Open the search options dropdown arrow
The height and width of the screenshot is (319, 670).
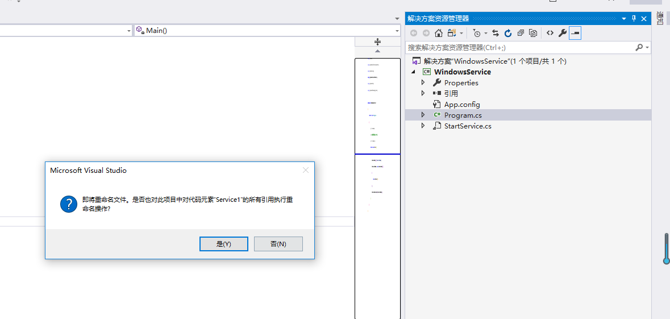coord(647,47)
